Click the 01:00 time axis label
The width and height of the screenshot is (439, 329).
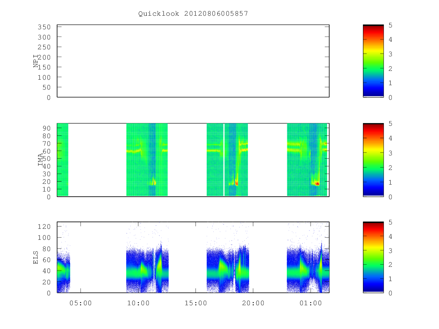pos(311,303)
